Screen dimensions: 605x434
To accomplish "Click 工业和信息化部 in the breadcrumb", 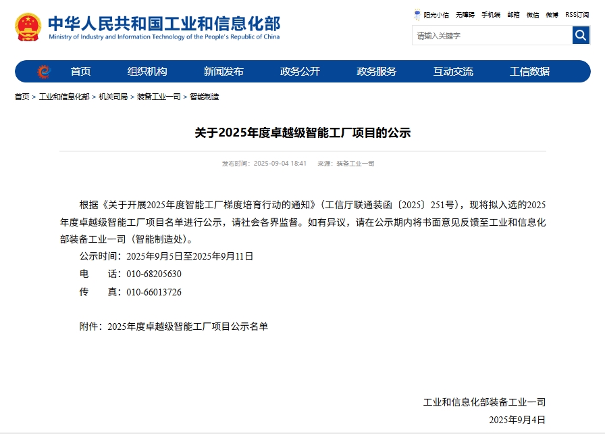I will click(64, 97).
